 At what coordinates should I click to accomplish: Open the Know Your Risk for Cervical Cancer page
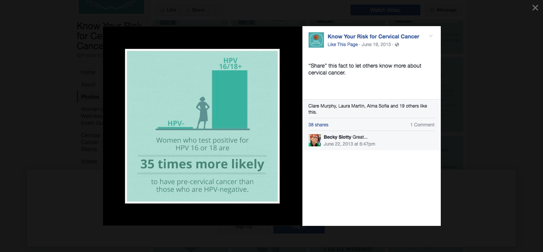pos(373,36)
